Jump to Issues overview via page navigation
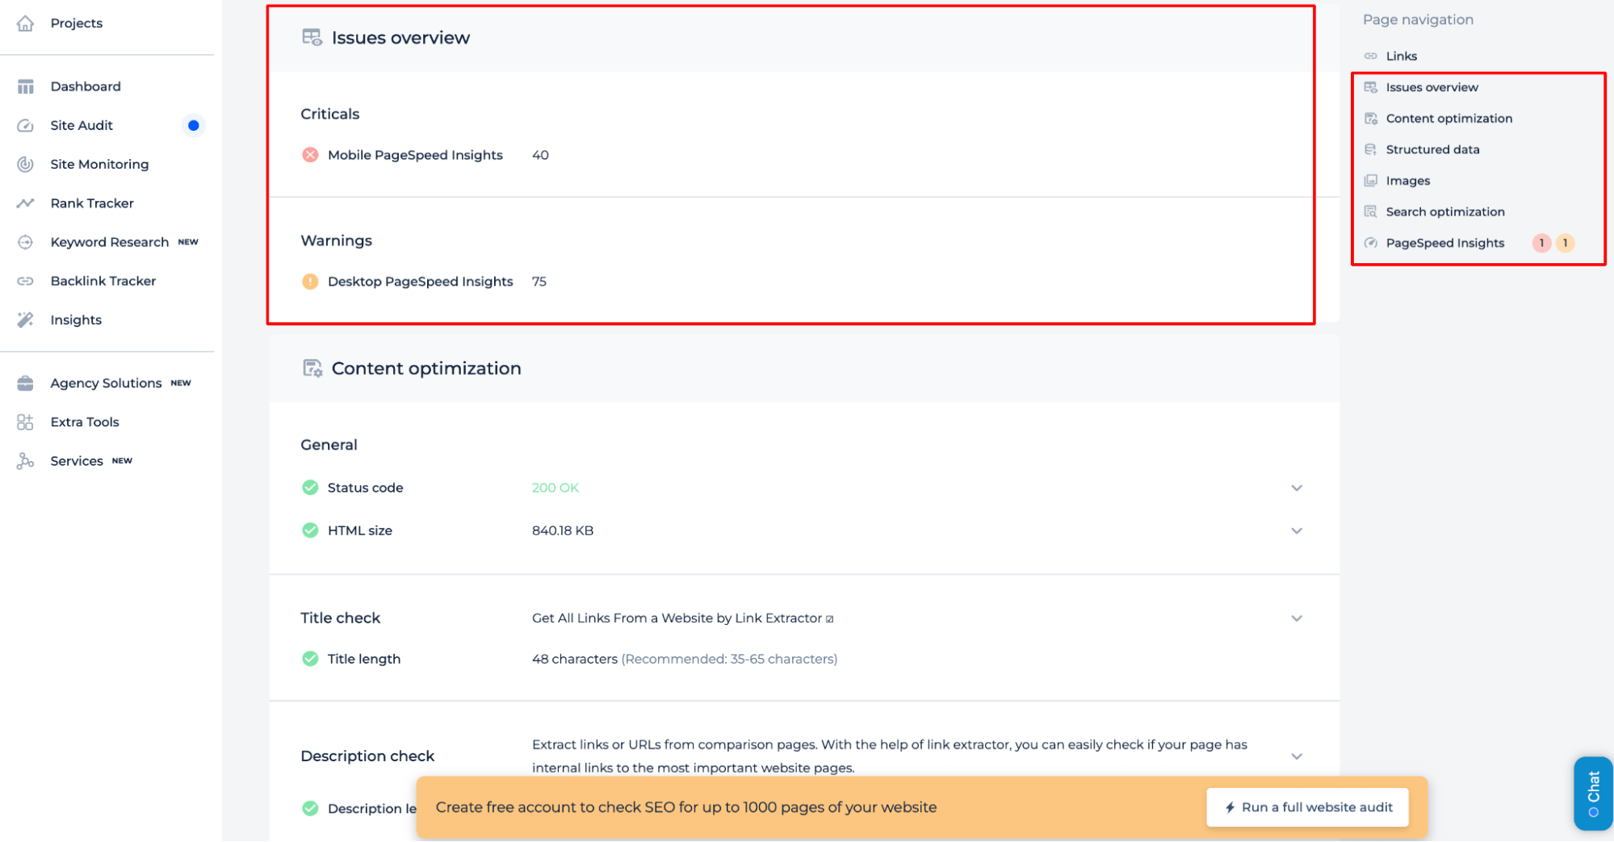 click(1432, 87)
